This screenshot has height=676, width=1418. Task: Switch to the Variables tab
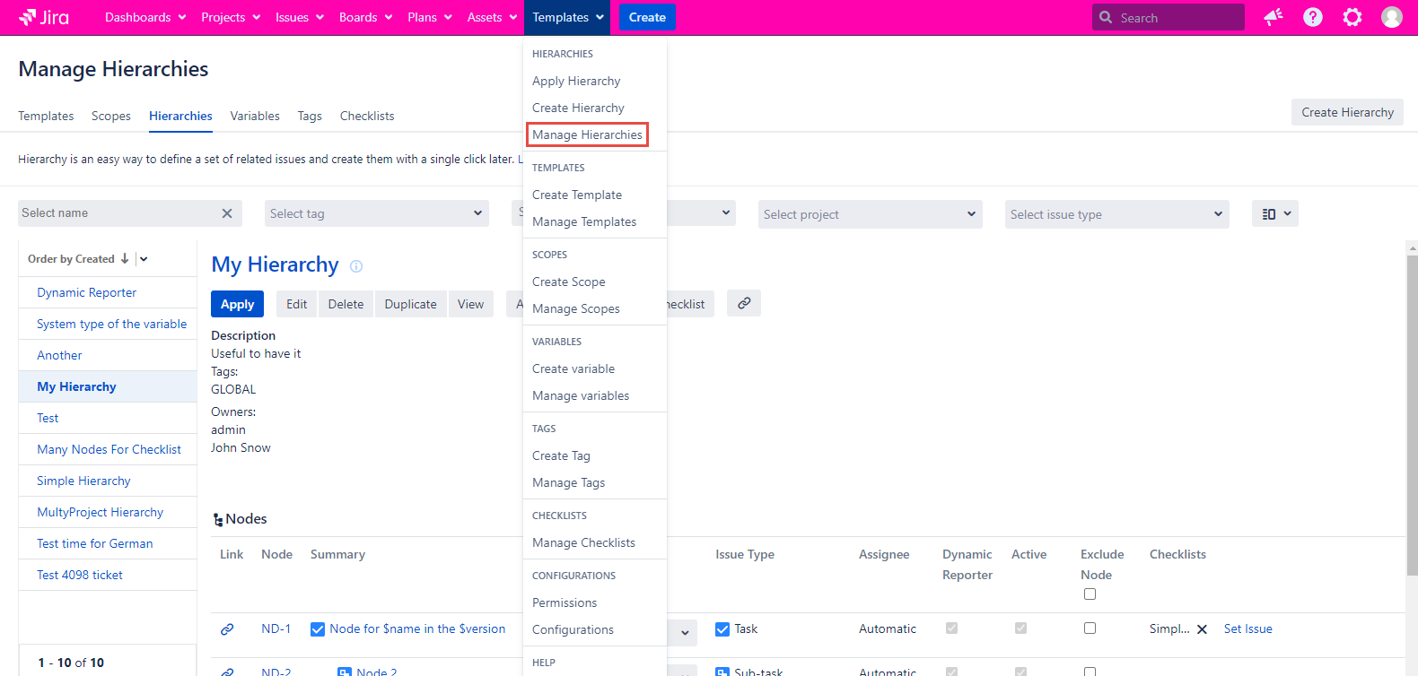[255, 116]
